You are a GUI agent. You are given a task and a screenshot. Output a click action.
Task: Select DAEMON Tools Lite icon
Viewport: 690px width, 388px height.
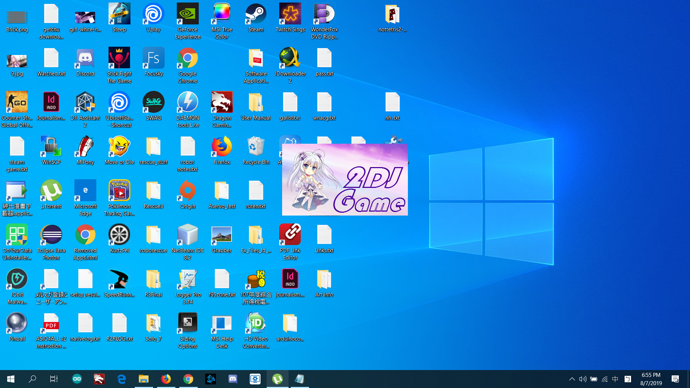(x=188, y=110)
